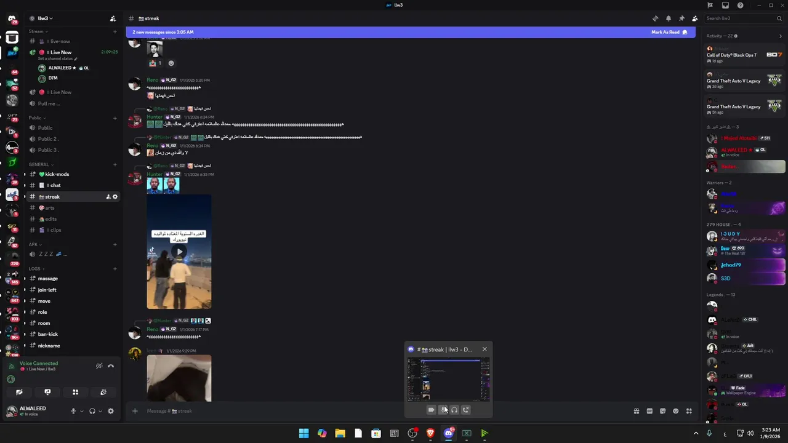Click Mark As Read on new messages bar
The width and height of the screenshot is (788, 443).
click(669, 32)
